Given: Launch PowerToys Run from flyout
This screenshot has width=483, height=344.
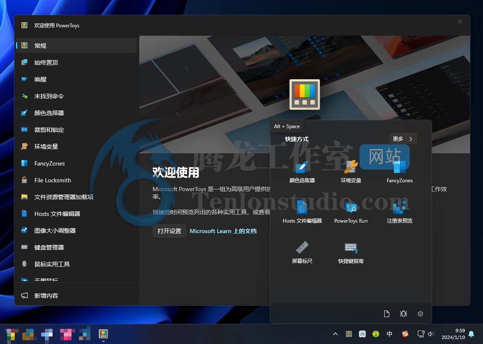Looking at the screenshot, I should coord(351,212).
